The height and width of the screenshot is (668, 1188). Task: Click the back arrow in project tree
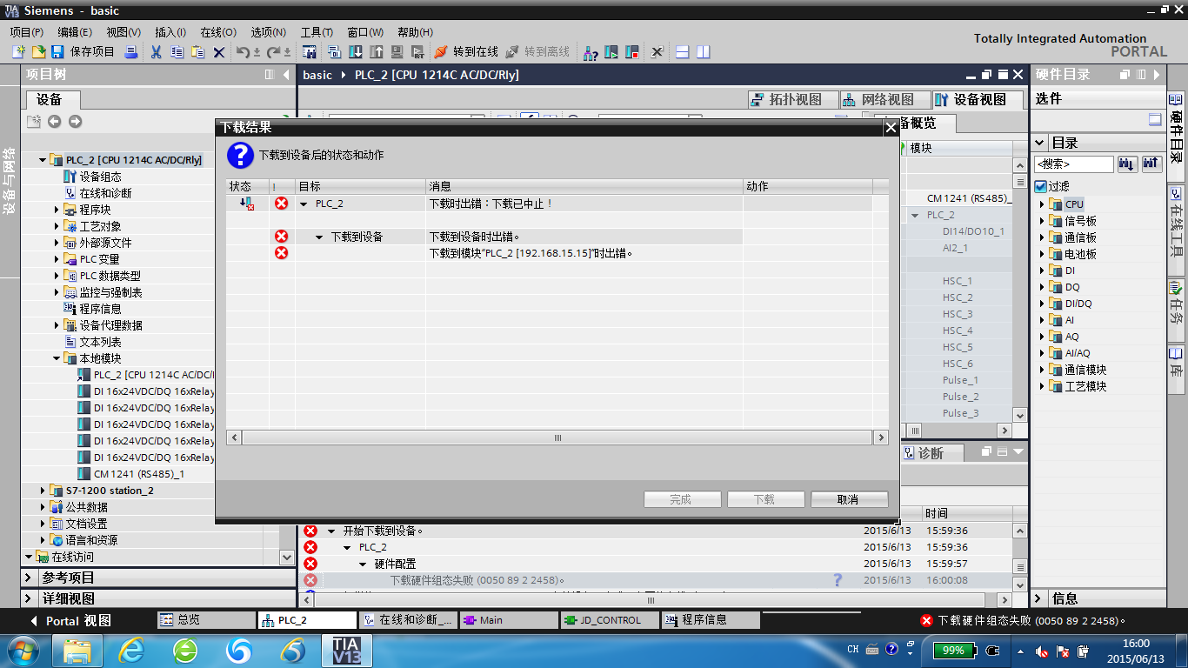[x=54, y=122]
